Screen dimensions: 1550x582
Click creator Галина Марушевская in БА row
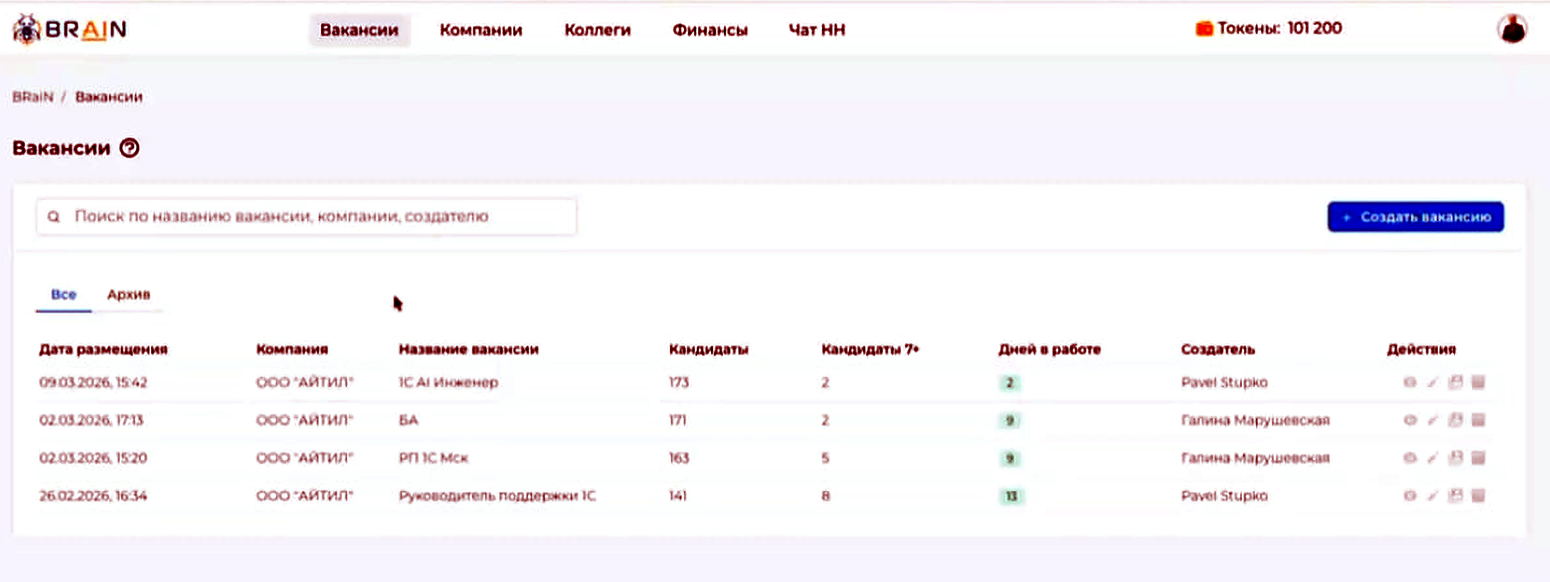[1255, 420]
